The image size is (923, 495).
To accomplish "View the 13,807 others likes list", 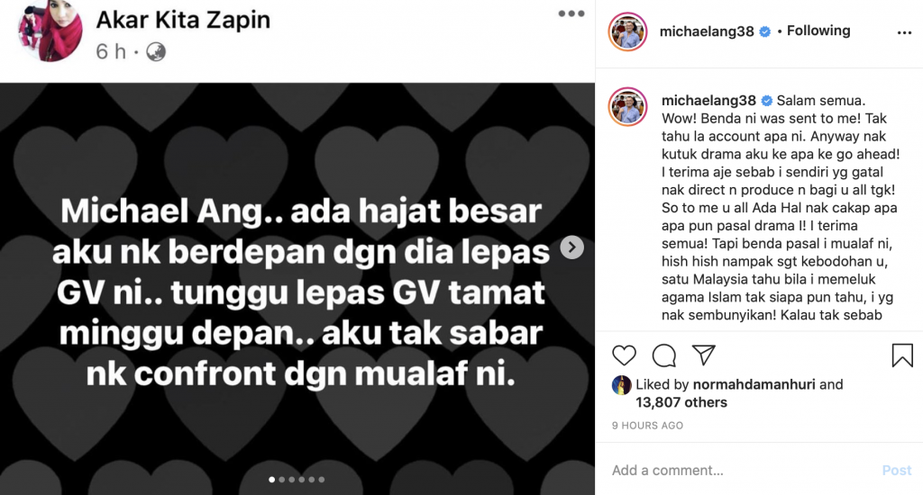I will click(x=681, y=402).
